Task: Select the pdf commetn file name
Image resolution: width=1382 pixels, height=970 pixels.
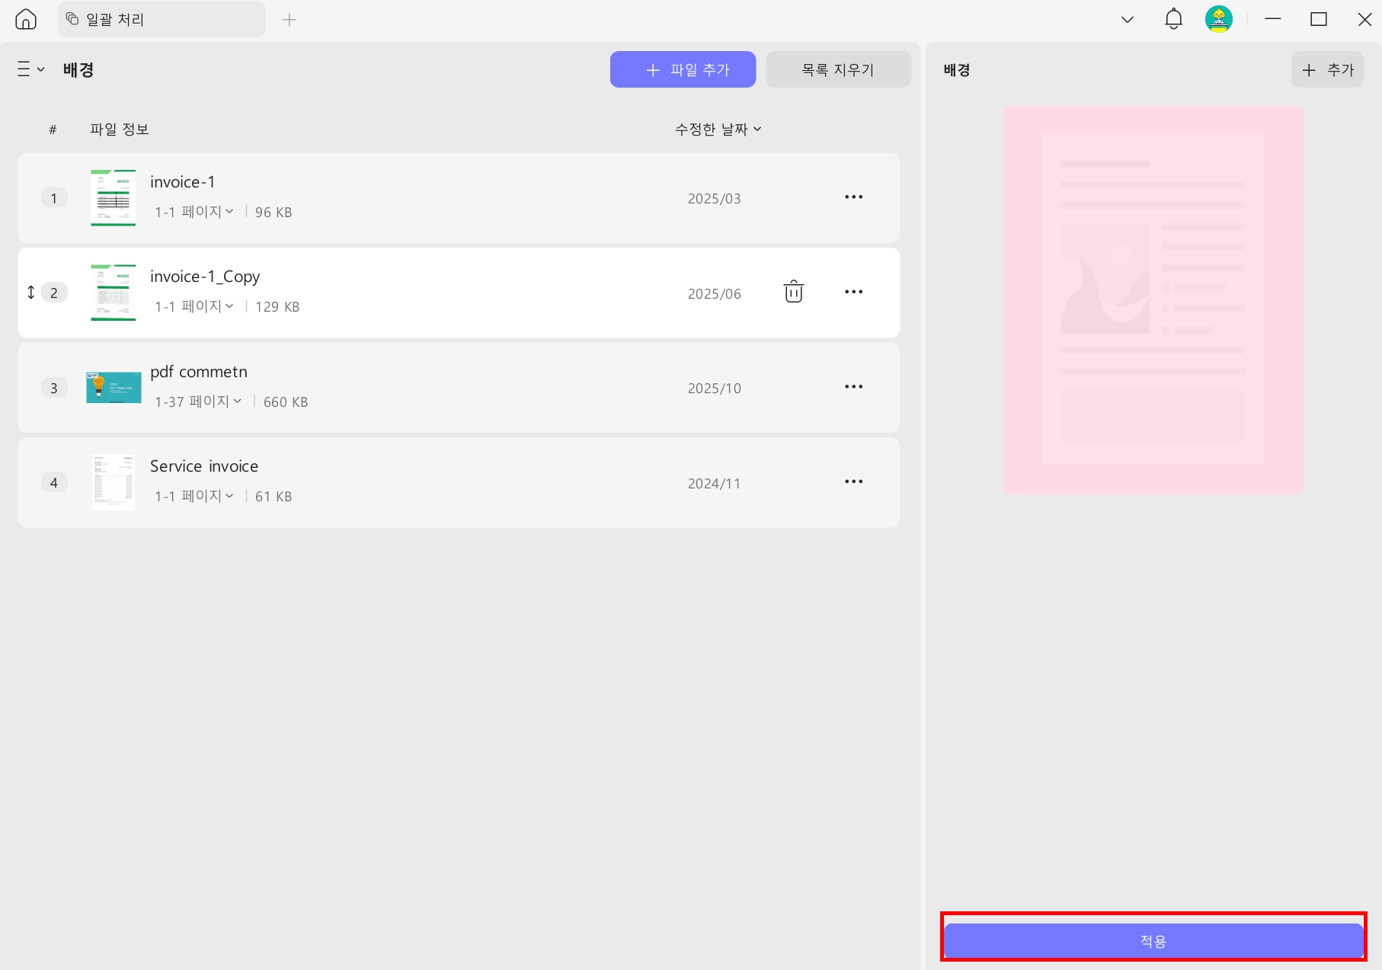Action: click(x=199, y=372)
